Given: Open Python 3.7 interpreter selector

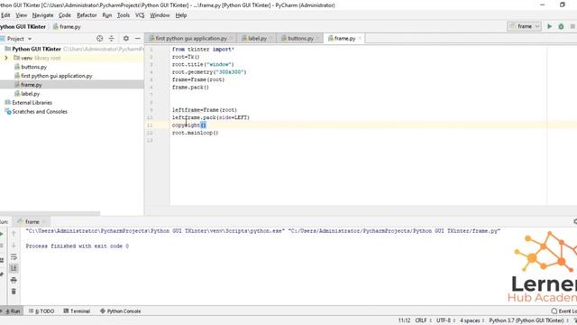Looking at the screenshot, I should [528, 320].
